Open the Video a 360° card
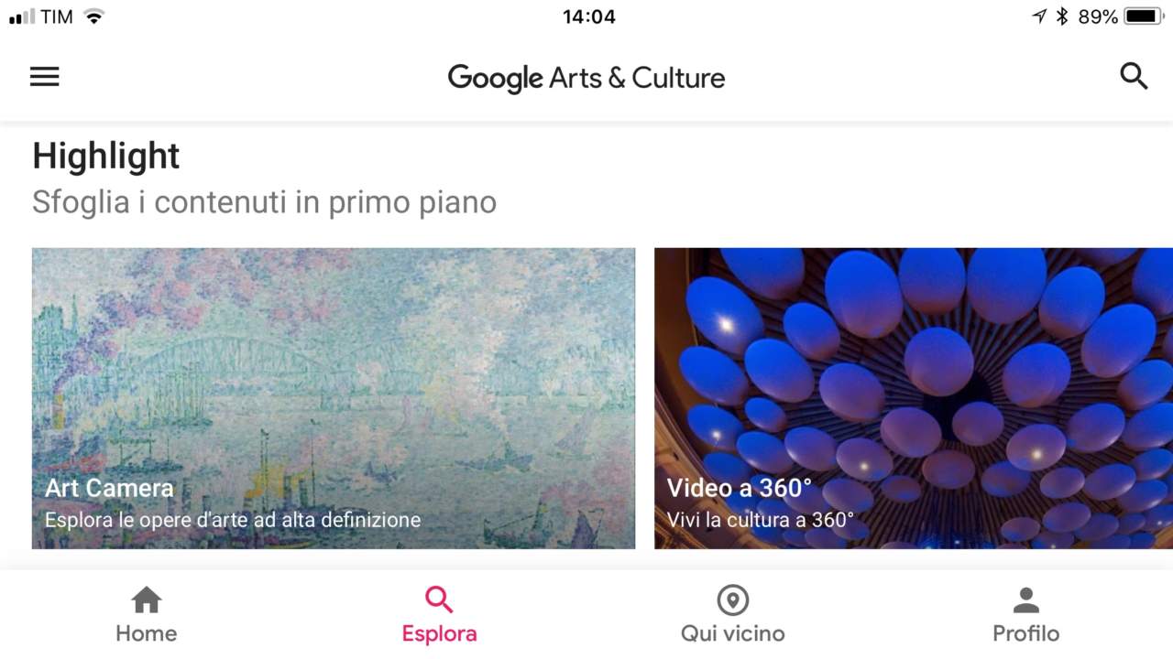This screenshot has width=1173, height=659. pos(914,398)
